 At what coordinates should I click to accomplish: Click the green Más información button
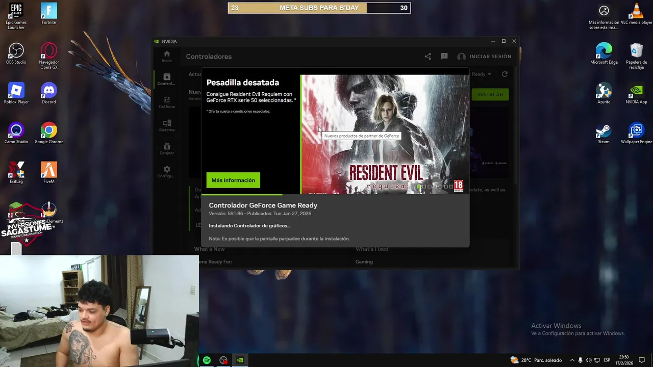point(233,180)
